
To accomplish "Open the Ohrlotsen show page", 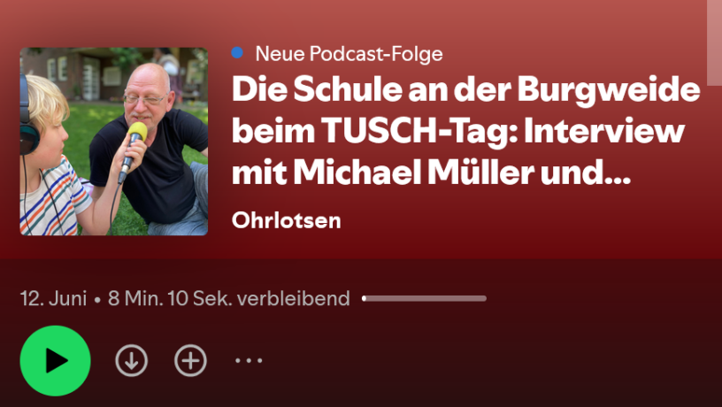I will [286, 220].
